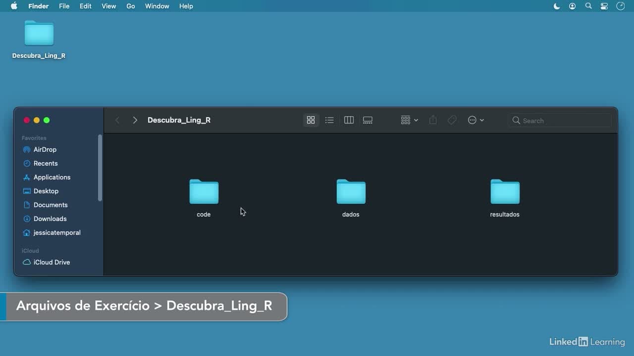Viewport: 634px width, 356px height.
Task: Open the Go menu
Action: pyautogui.click(x=131, y=6)
